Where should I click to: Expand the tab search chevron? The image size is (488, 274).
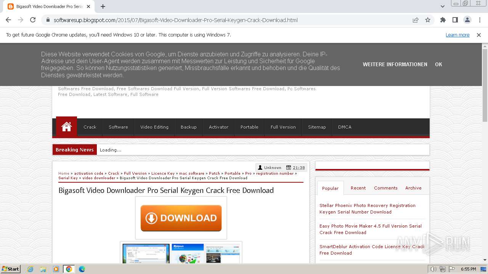[x=442, y=6]
